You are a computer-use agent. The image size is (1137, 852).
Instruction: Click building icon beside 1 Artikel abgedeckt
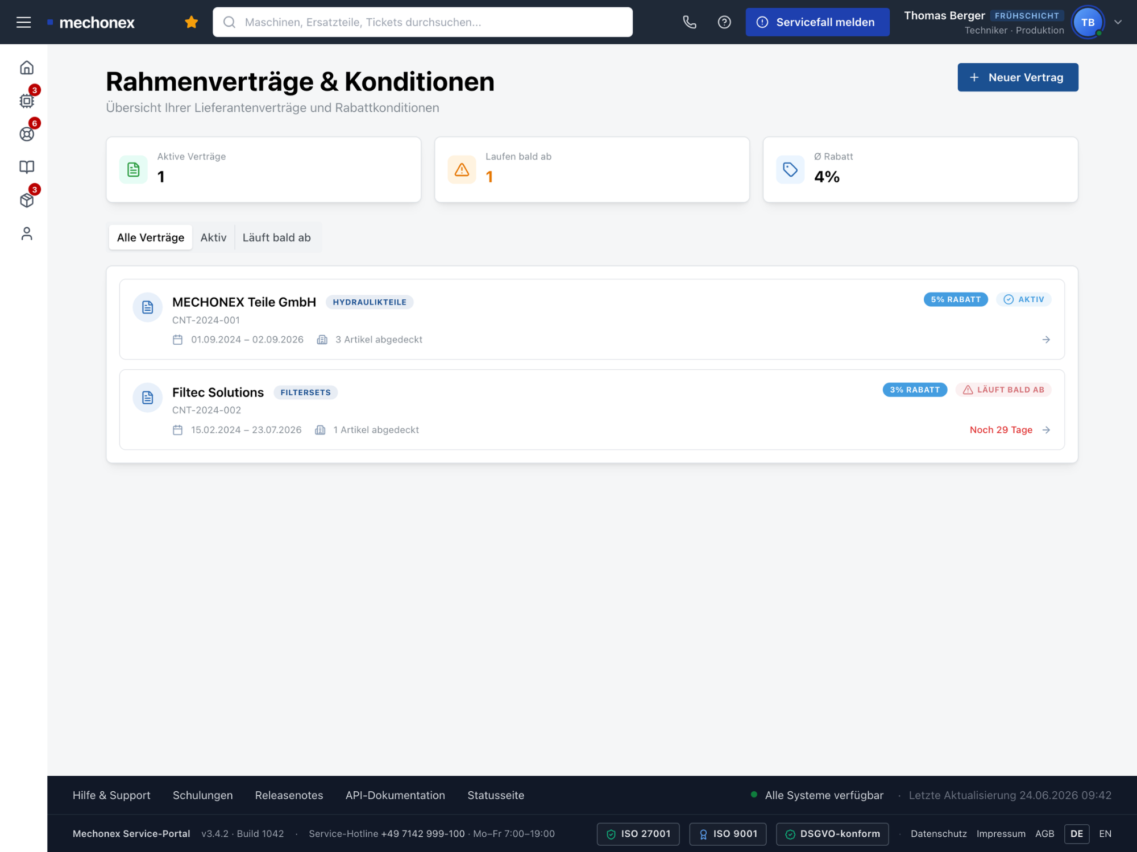320,430
